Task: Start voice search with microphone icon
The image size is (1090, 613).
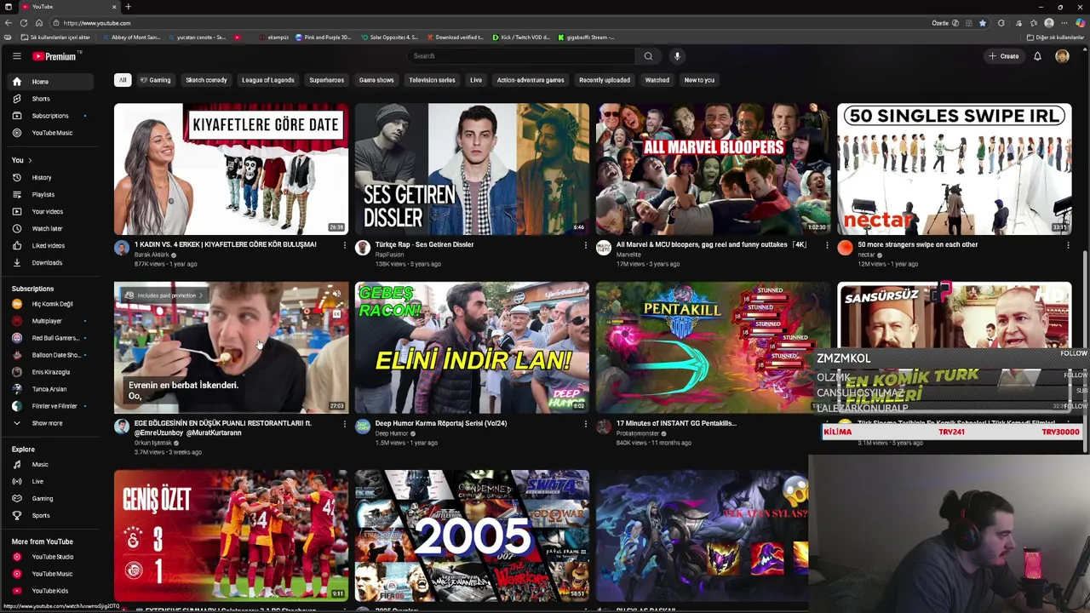Action: [677, 56]
